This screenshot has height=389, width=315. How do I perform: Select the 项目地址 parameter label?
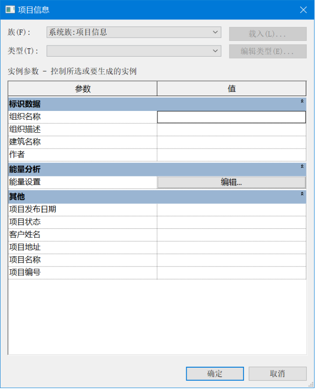[25, 247]
